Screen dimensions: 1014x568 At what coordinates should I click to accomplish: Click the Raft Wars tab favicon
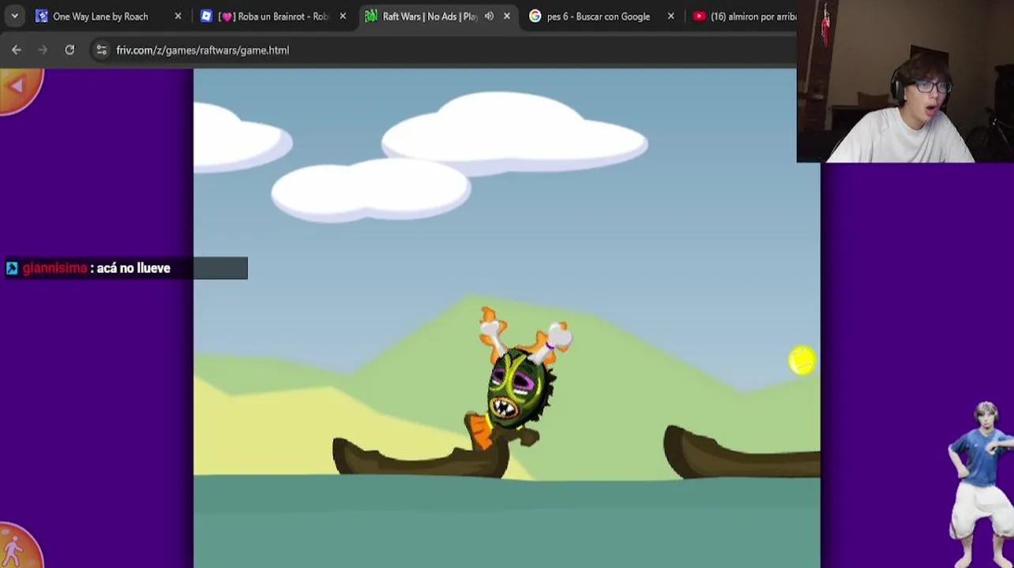pos(371,16)
